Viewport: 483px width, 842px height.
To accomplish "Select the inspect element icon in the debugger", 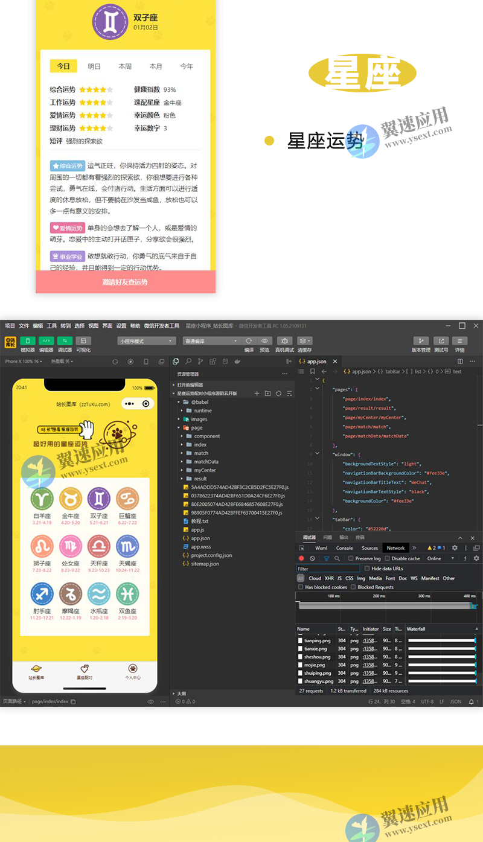I will pos(302,548).
